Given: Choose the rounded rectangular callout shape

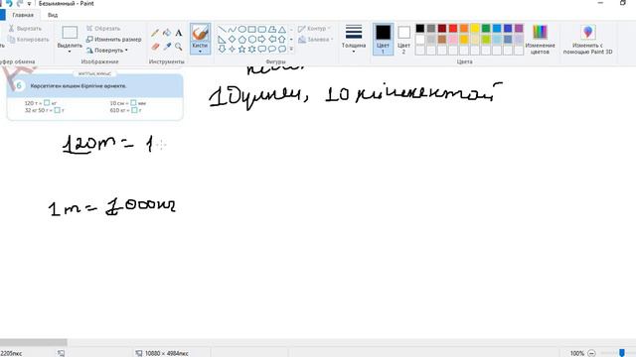Looking at the screenshot, I should click(x=262, y=49).
